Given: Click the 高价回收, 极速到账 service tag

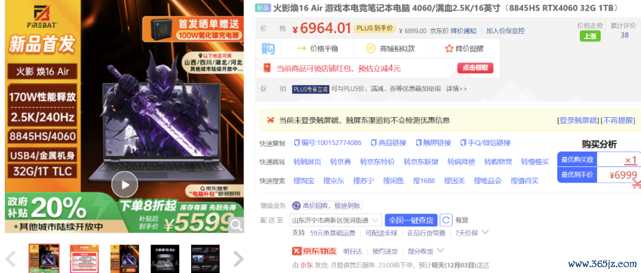Looking at the screenshot, I should 326,205.
